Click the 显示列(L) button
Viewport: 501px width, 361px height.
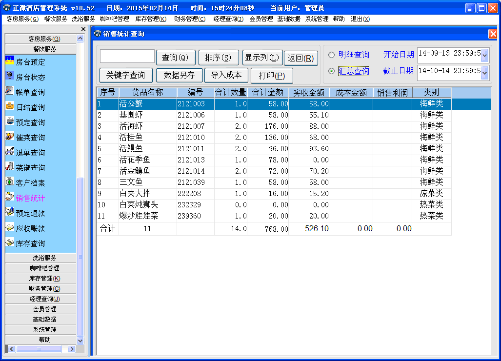262,58
